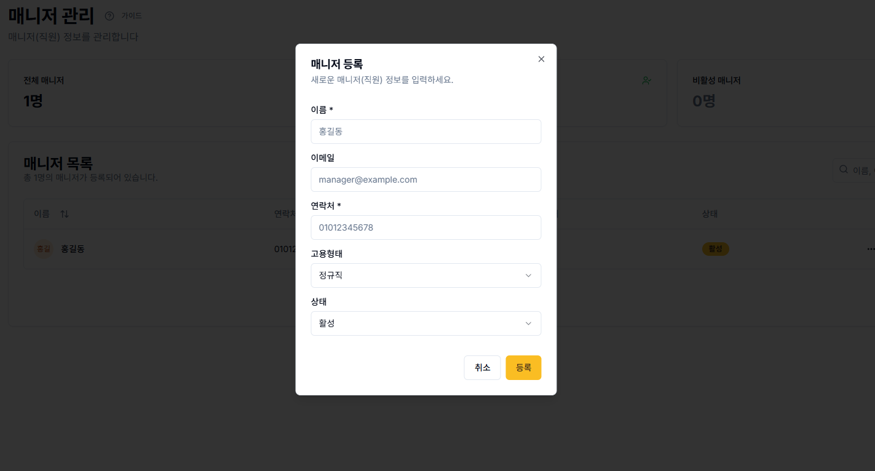The height and width of the screenshot is (471, 875).
Task: Focus the 이메일 input field
Action: tap(426, 180)
